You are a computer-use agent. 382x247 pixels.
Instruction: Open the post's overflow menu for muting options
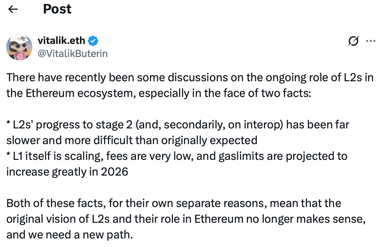pos(371,41)
